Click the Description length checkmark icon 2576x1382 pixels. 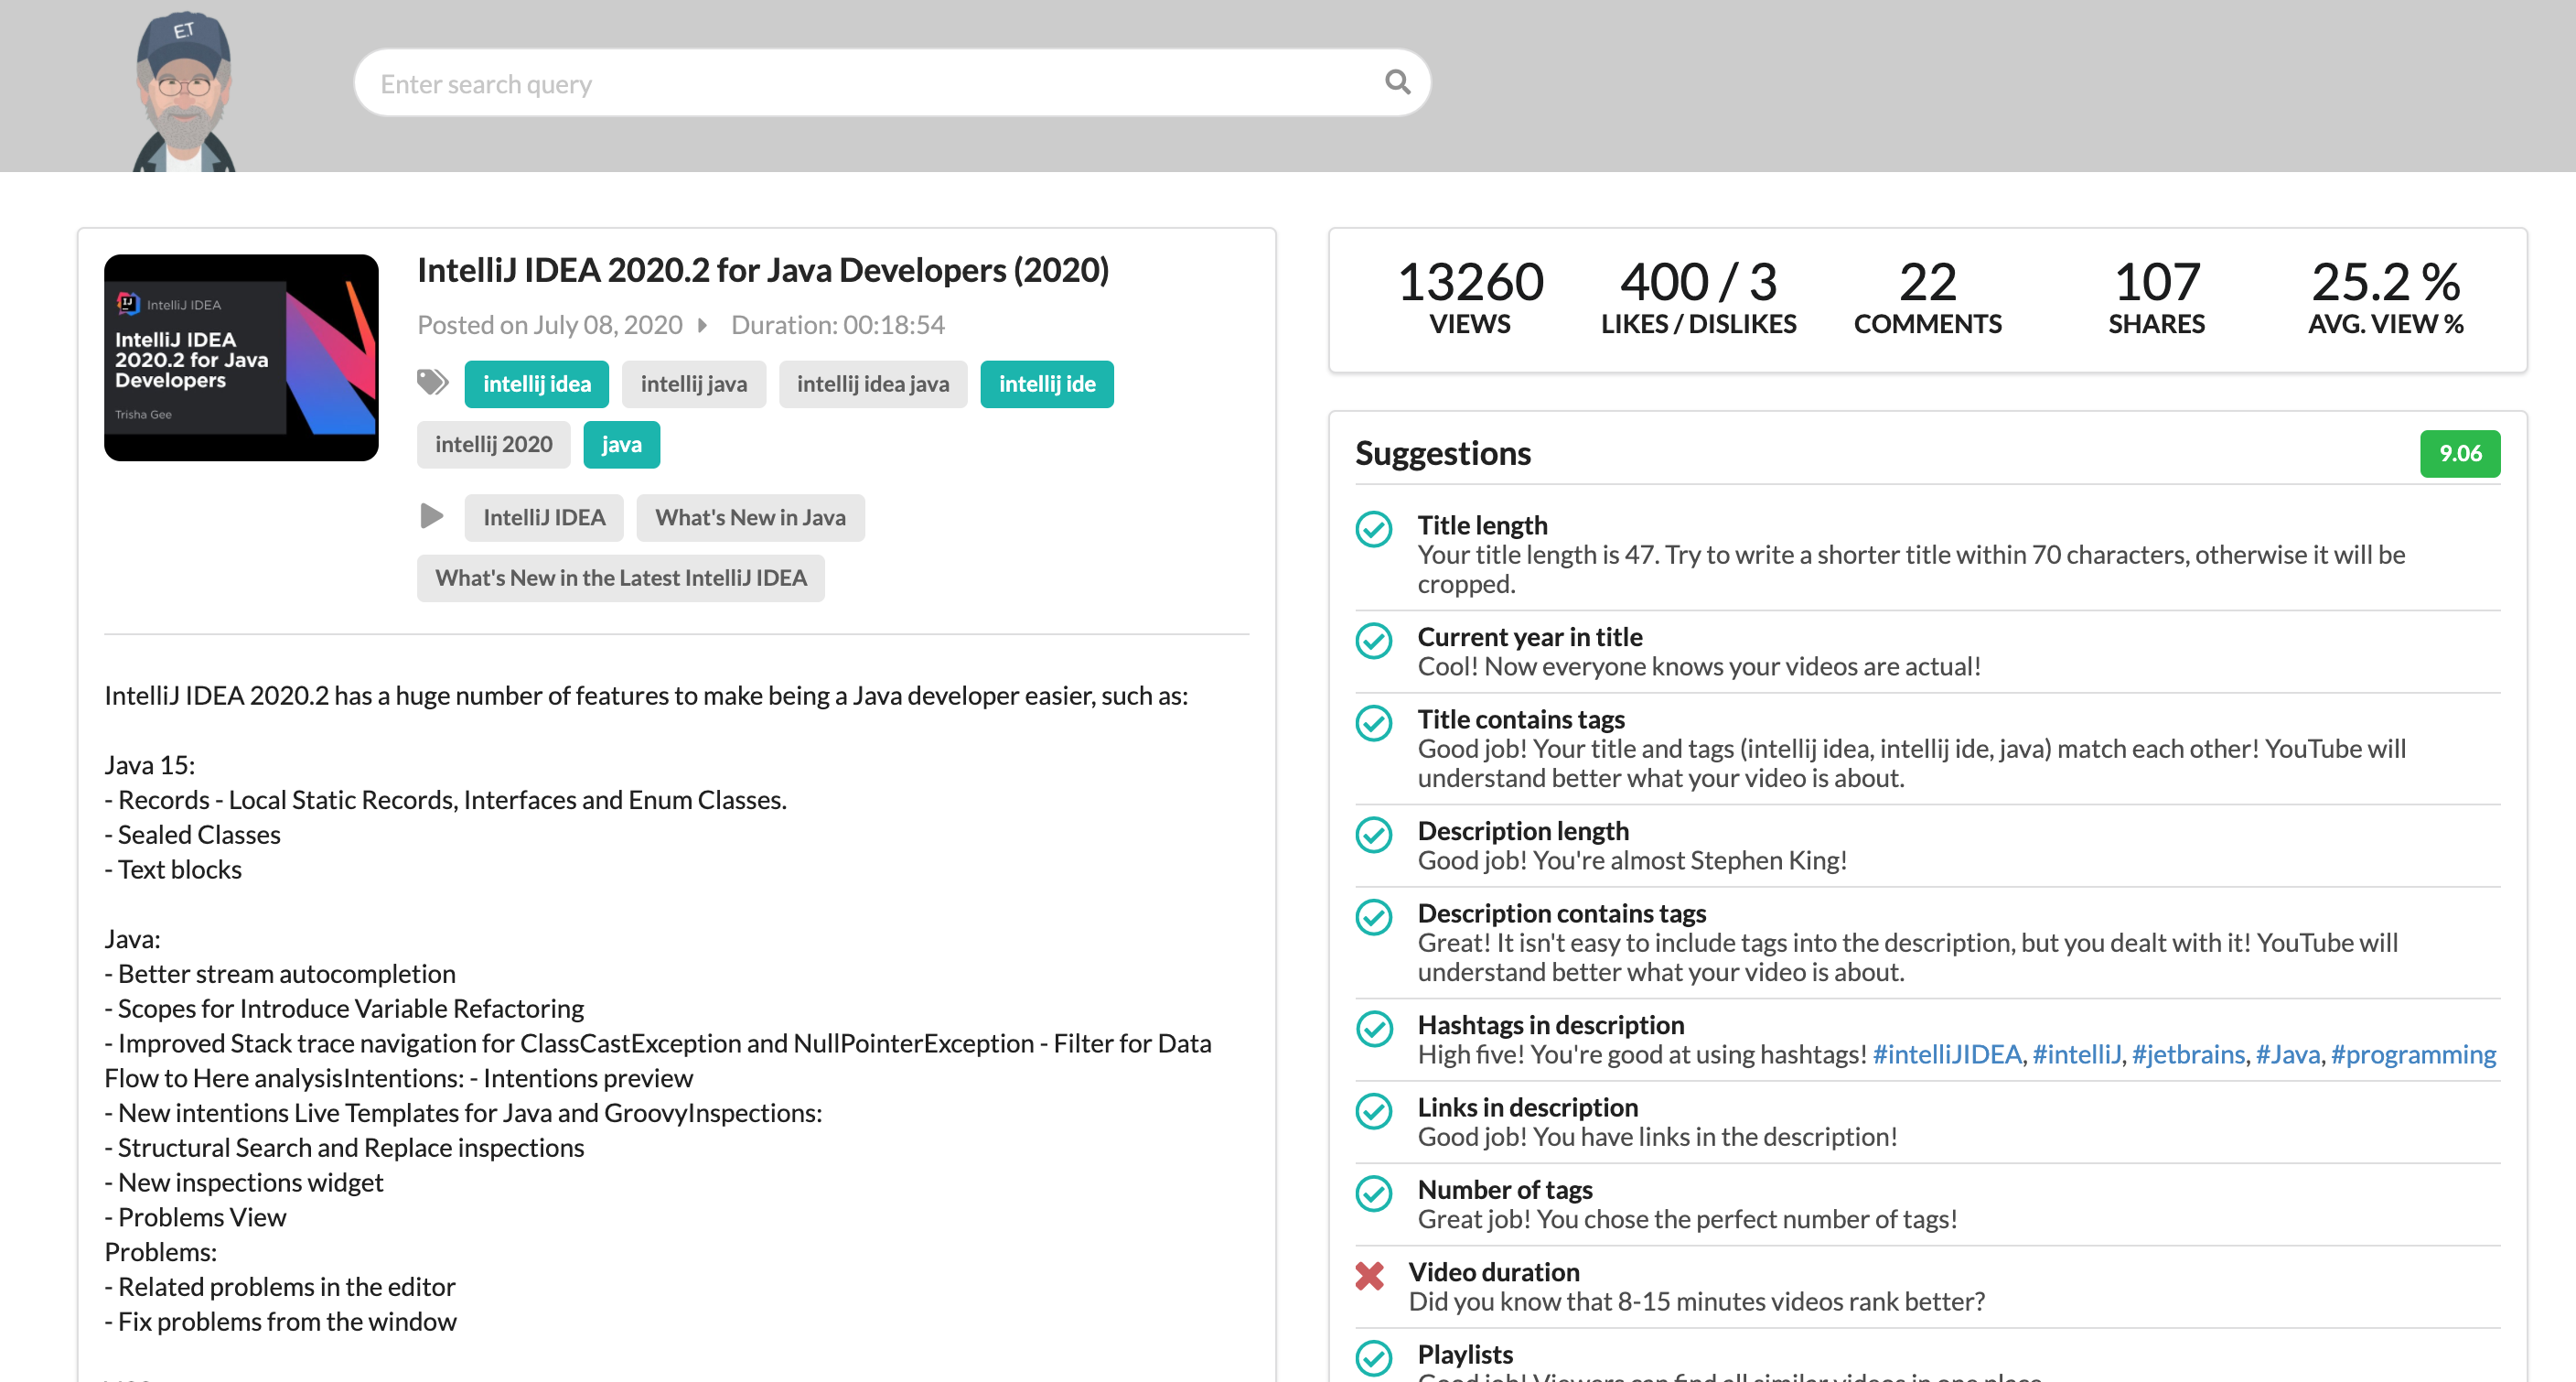pos(1374,835)
